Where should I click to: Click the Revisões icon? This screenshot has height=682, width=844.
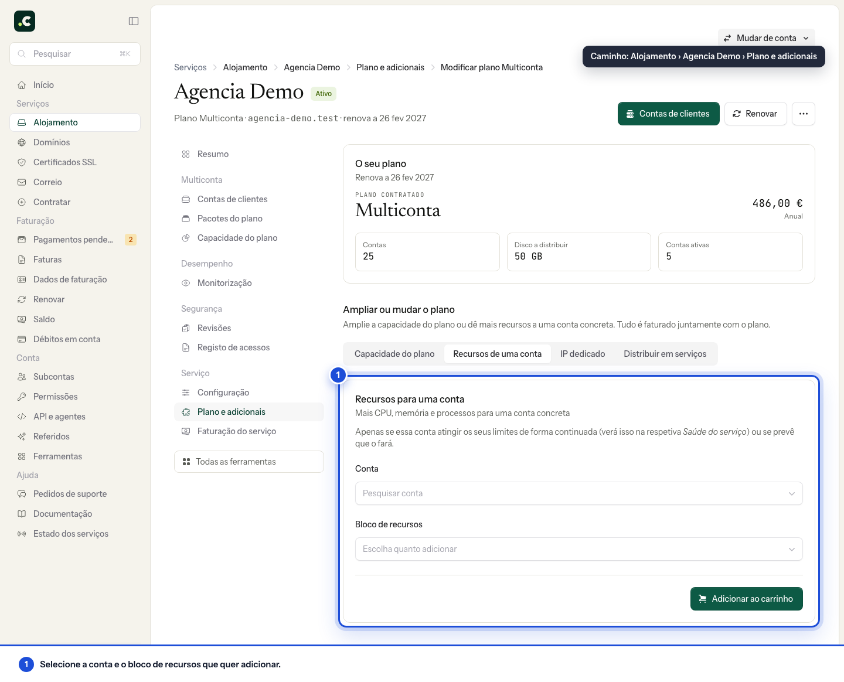pyautogui.click(x=186, y=328)
